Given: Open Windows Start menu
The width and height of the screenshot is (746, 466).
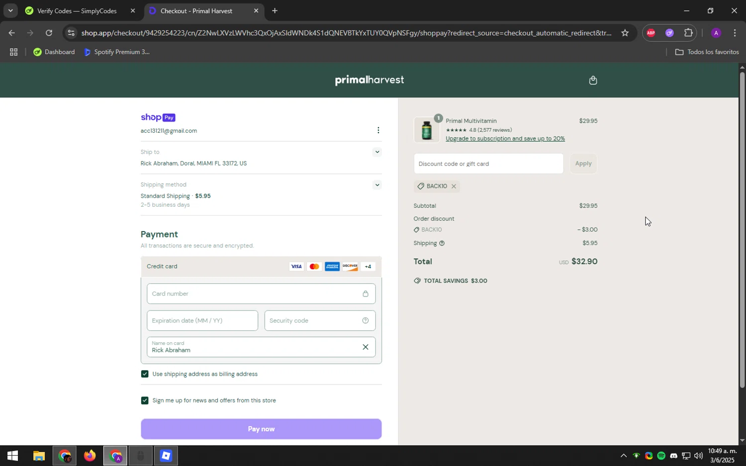Looking at the screenshot, I should pos(12,456).
